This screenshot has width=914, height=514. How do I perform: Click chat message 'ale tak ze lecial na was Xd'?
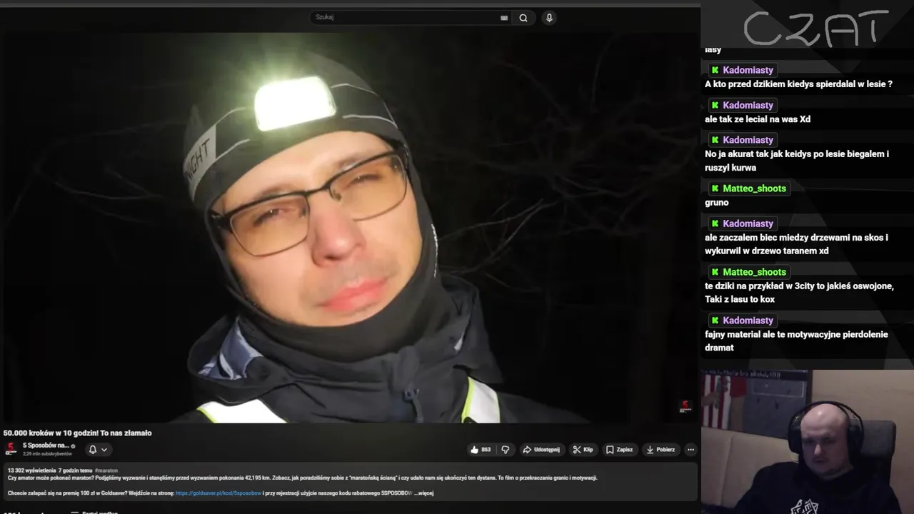[x=758, y=119]
